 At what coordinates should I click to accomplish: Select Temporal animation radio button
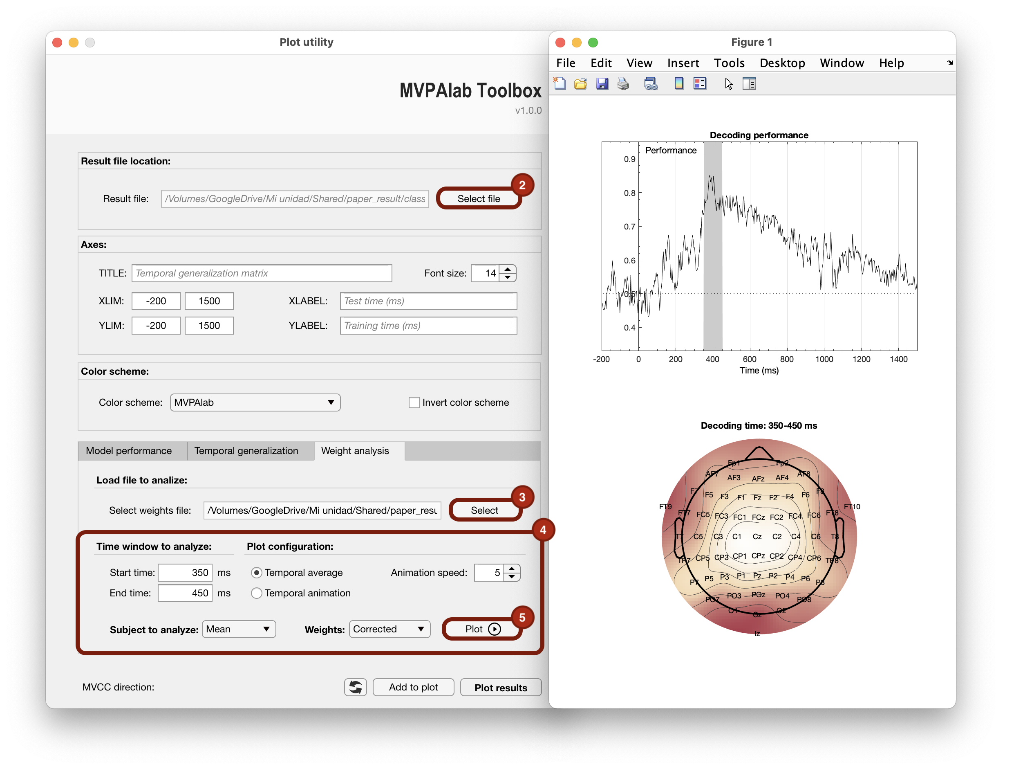tap(257, 593)
